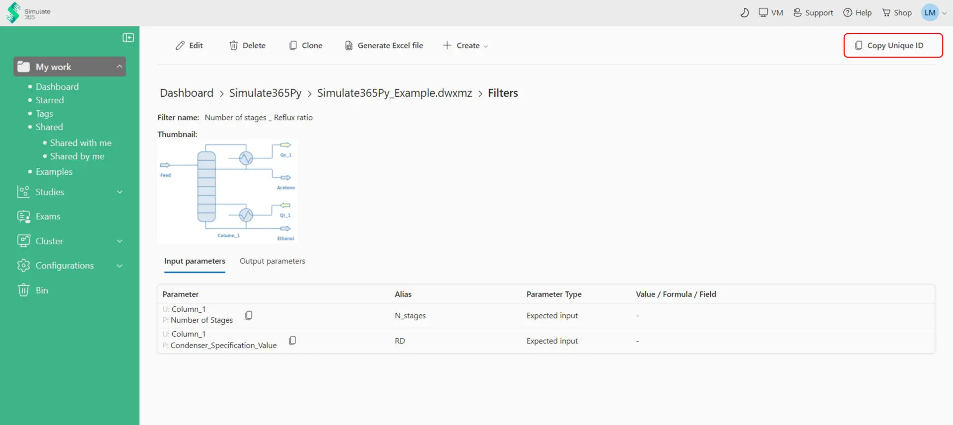Select Shared with me
The image size is (953, 425).
pos(81,143)
